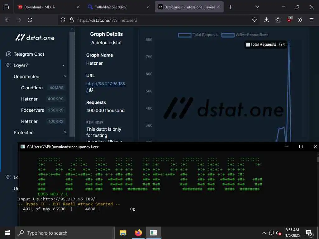This screenshot has width=319, height=239.
Task: Click the panupongv1.exe console title icon
Action: 23,147
